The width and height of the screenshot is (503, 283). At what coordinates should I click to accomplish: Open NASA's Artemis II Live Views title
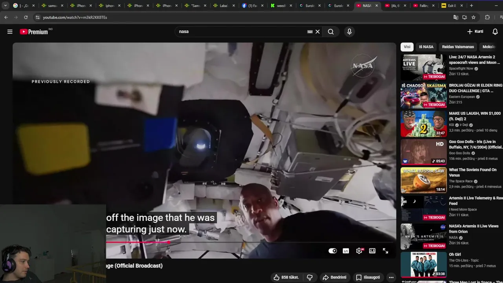(x=474, y=229)
